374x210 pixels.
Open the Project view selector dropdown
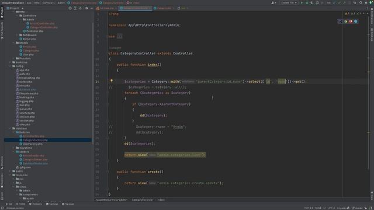coord(15,8)
